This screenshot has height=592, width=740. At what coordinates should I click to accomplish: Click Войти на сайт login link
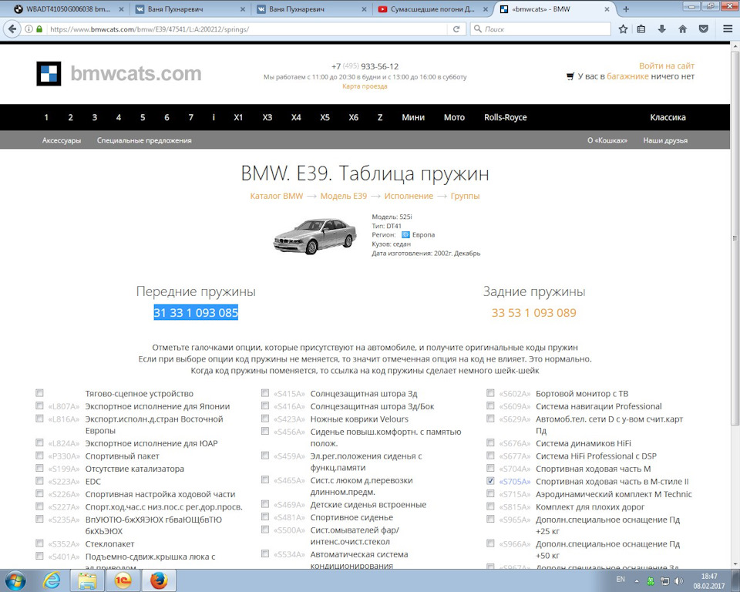tap(666, 66)
